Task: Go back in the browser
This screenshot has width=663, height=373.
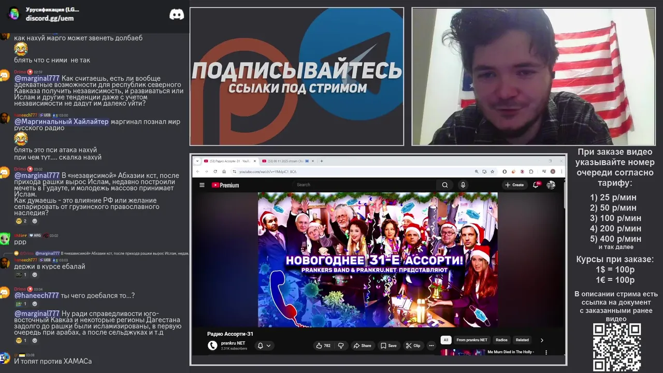Action: click(x=197, y=171)
